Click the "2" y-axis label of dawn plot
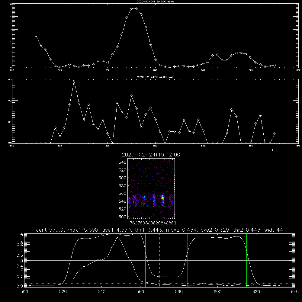Screen dimensions: 302x302 [x=11, y=42]
